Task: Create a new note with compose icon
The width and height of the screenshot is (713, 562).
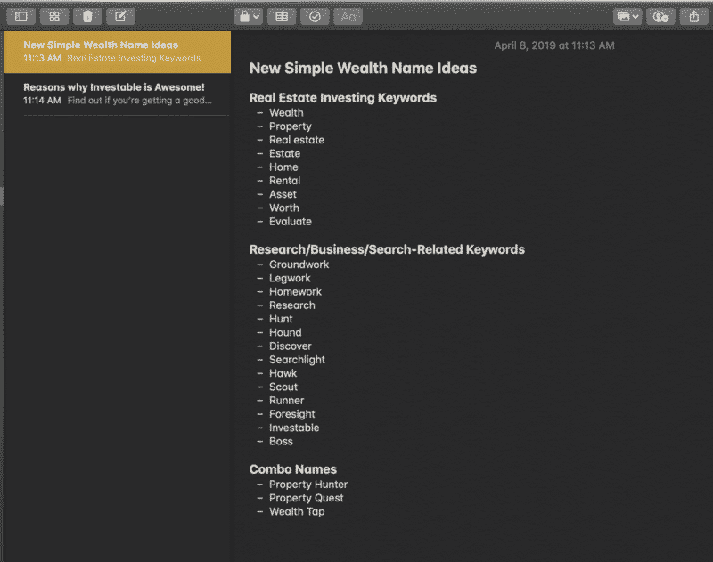Action: click(120, 17)
